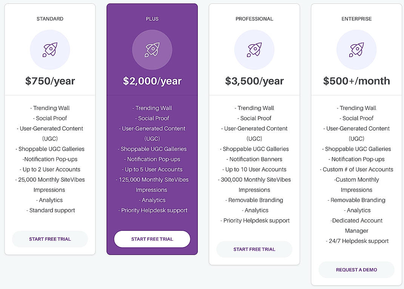Select Removable Branding in Enterprise features
The image size is (404, 289).
pos(356,200)
